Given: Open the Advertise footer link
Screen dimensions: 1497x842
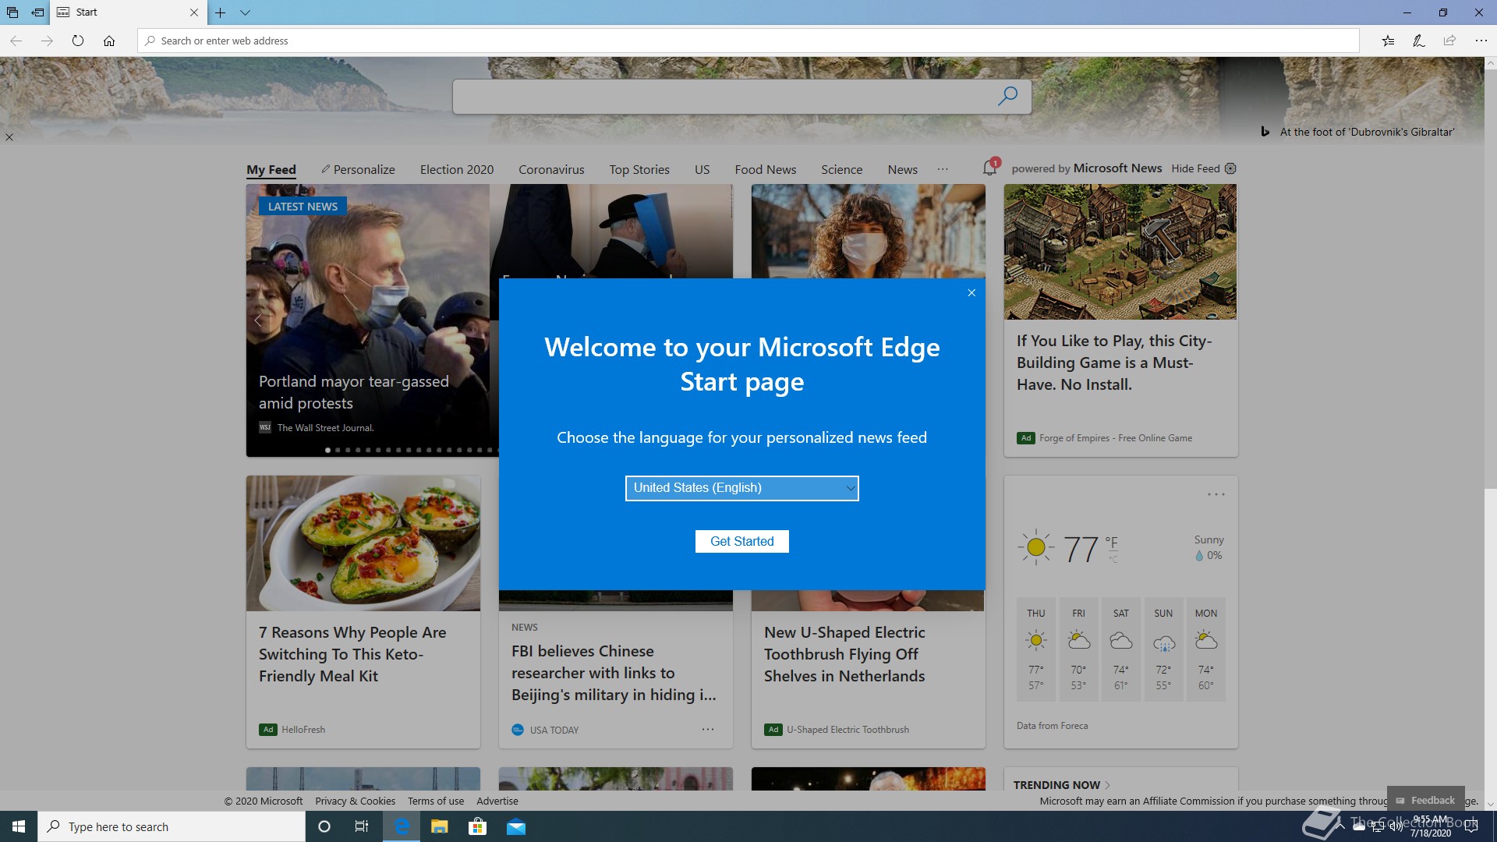Looking at the screenshot, I should click(497, 801).
